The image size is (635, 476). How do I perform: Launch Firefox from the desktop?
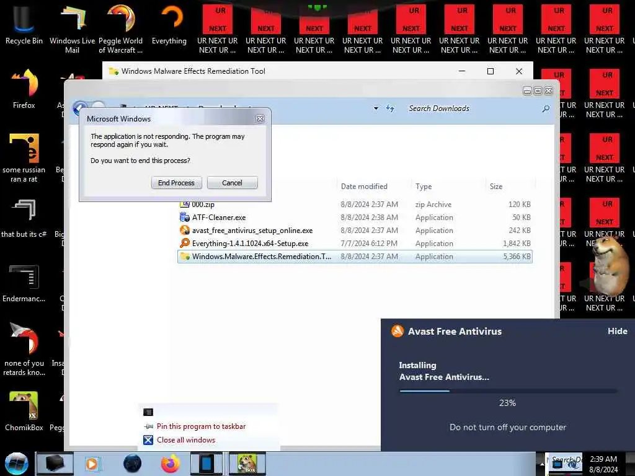coord(24,88)
